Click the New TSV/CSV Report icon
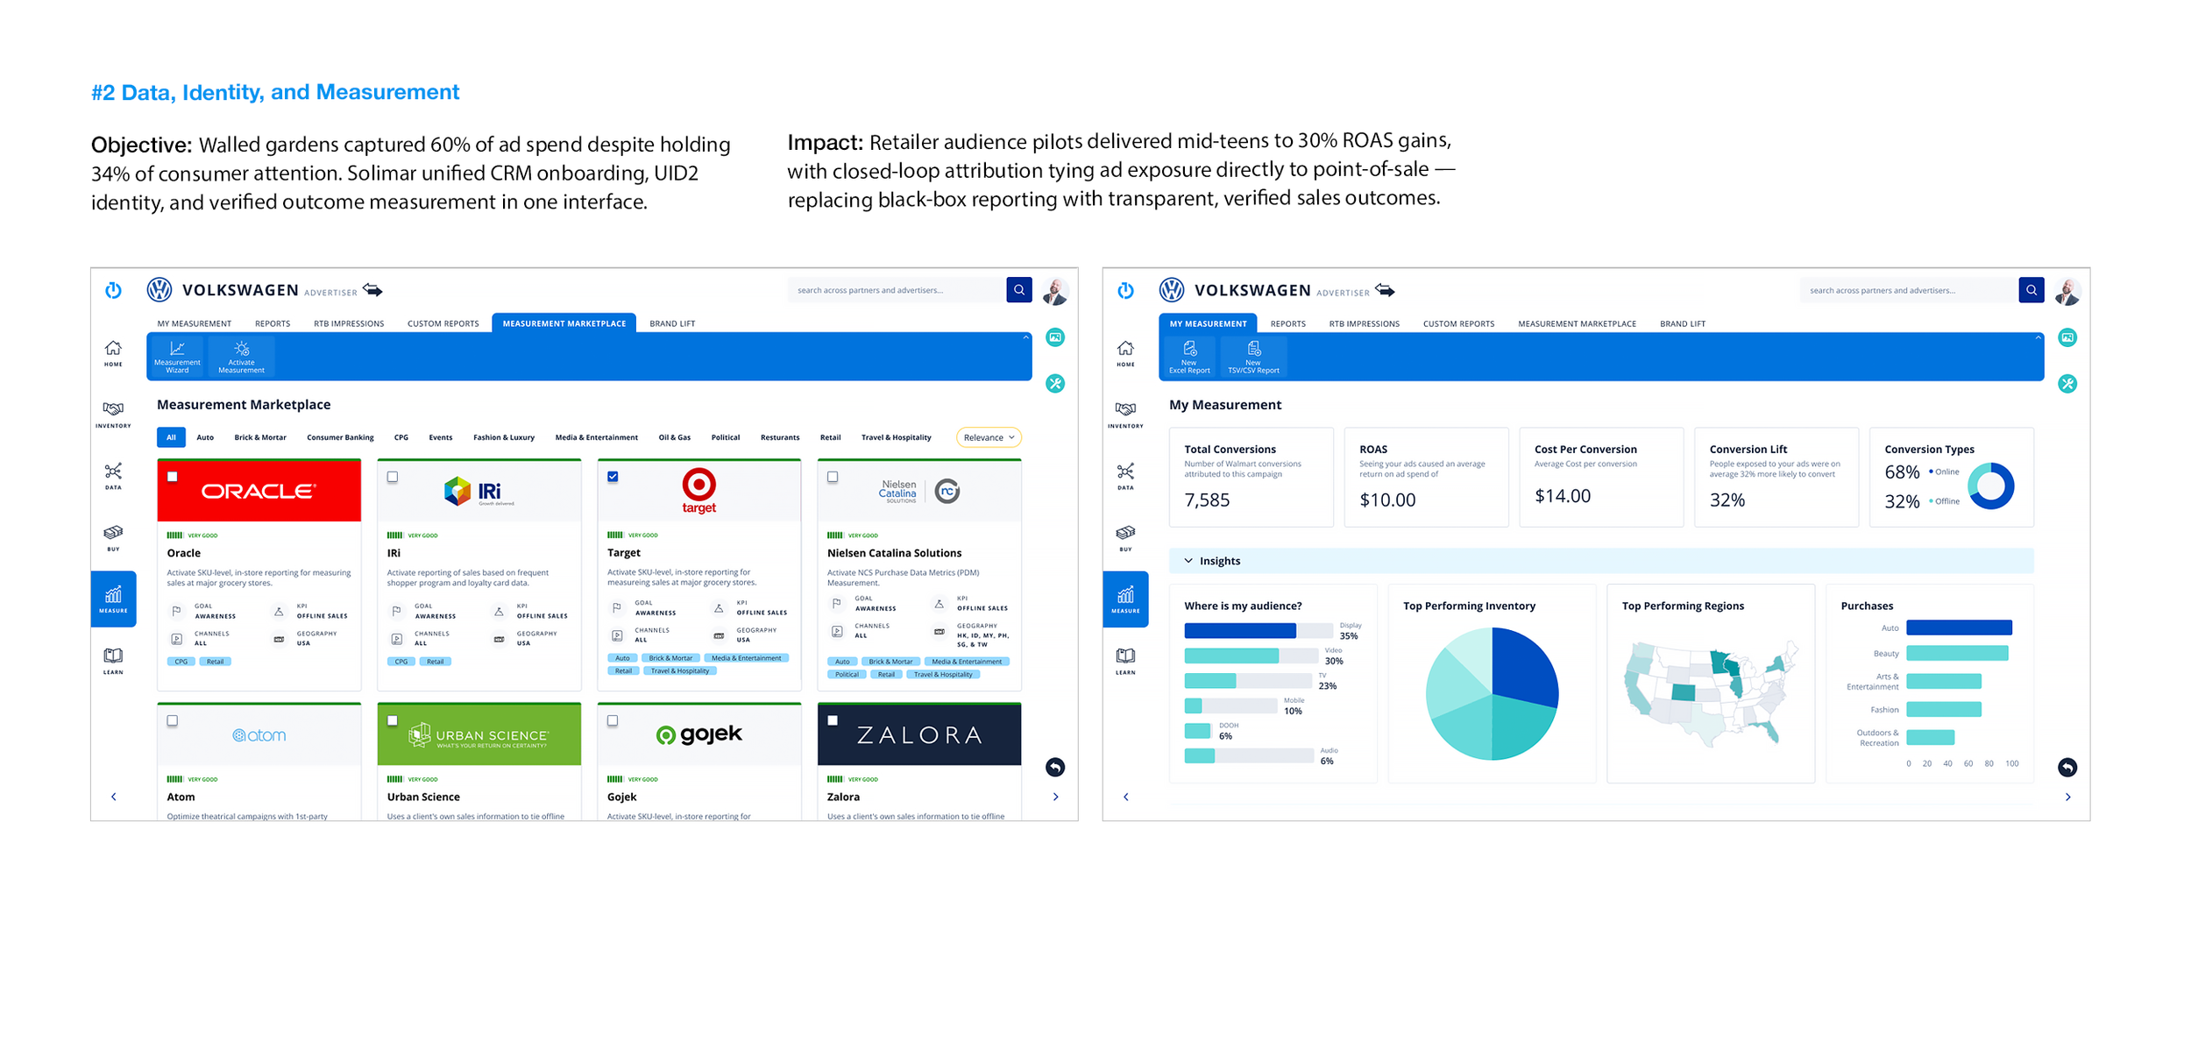The image size is (2191, 1042). pyautogui.click(x=1253, y=357)
